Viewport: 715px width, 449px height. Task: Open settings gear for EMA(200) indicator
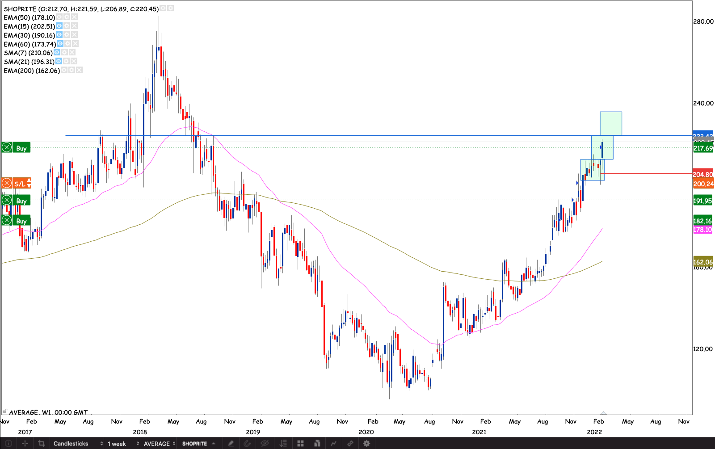tap(71, 70)
